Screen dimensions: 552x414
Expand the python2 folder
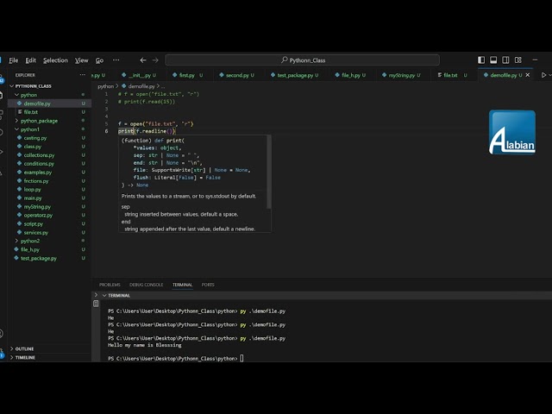click(29, 241)
